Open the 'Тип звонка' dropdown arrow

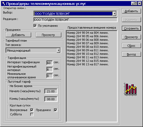click(58, 50)
